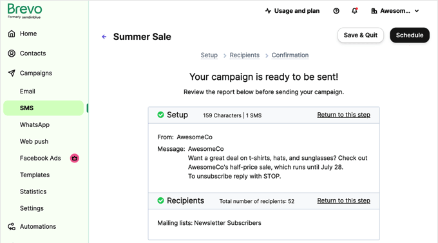The height and width of the screenshot is (243, 438).
Task: Go to Contacts in the sidebar
Action: 33,53
